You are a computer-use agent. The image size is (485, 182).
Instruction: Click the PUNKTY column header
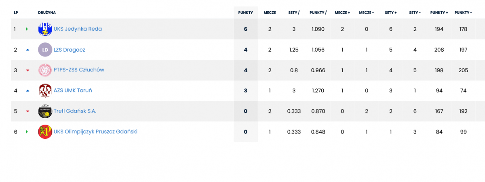pyautogui.click(x=245, y=13)
